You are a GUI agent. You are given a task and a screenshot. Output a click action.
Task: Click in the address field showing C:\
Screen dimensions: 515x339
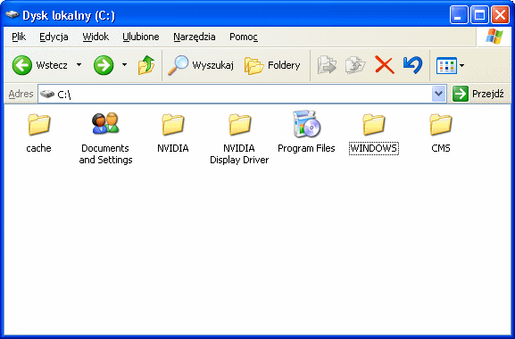[242, 95]
